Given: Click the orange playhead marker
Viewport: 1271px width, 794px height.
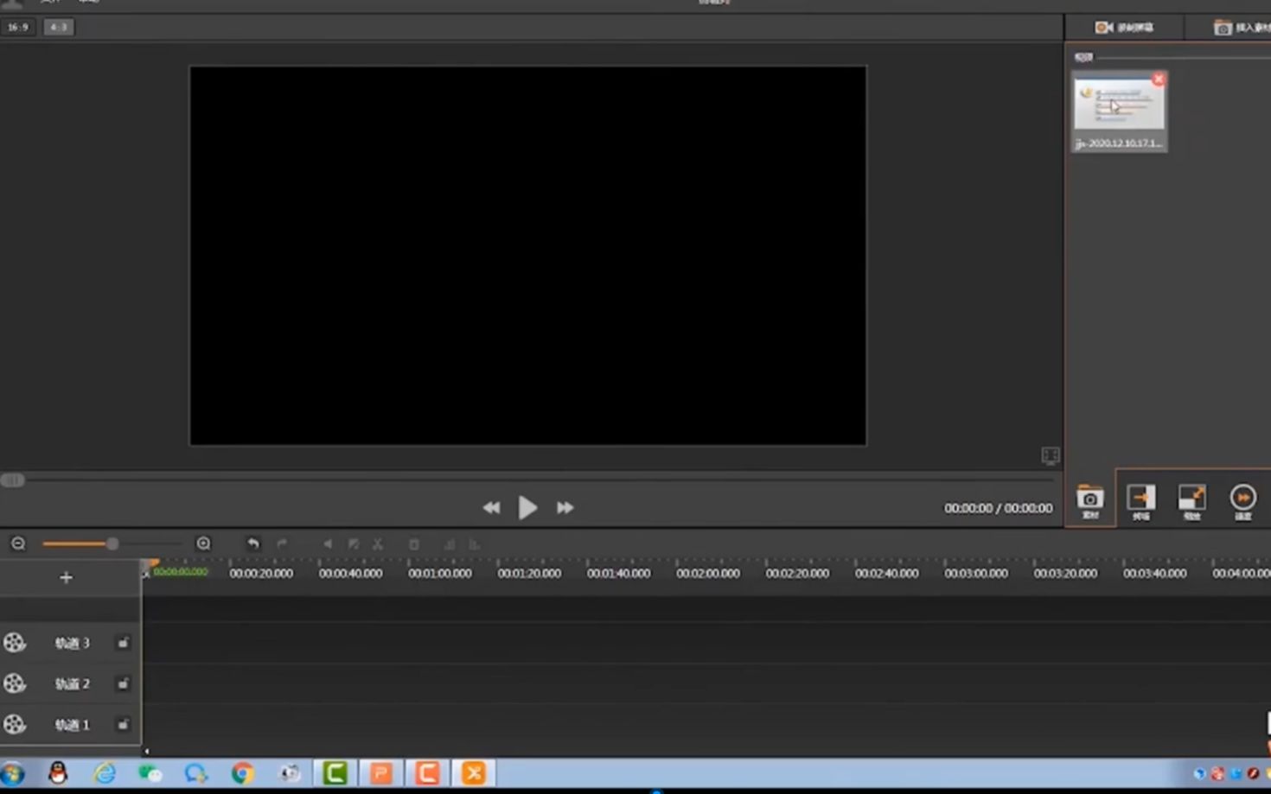Looking at the screenshot, I should coord(152,563).
